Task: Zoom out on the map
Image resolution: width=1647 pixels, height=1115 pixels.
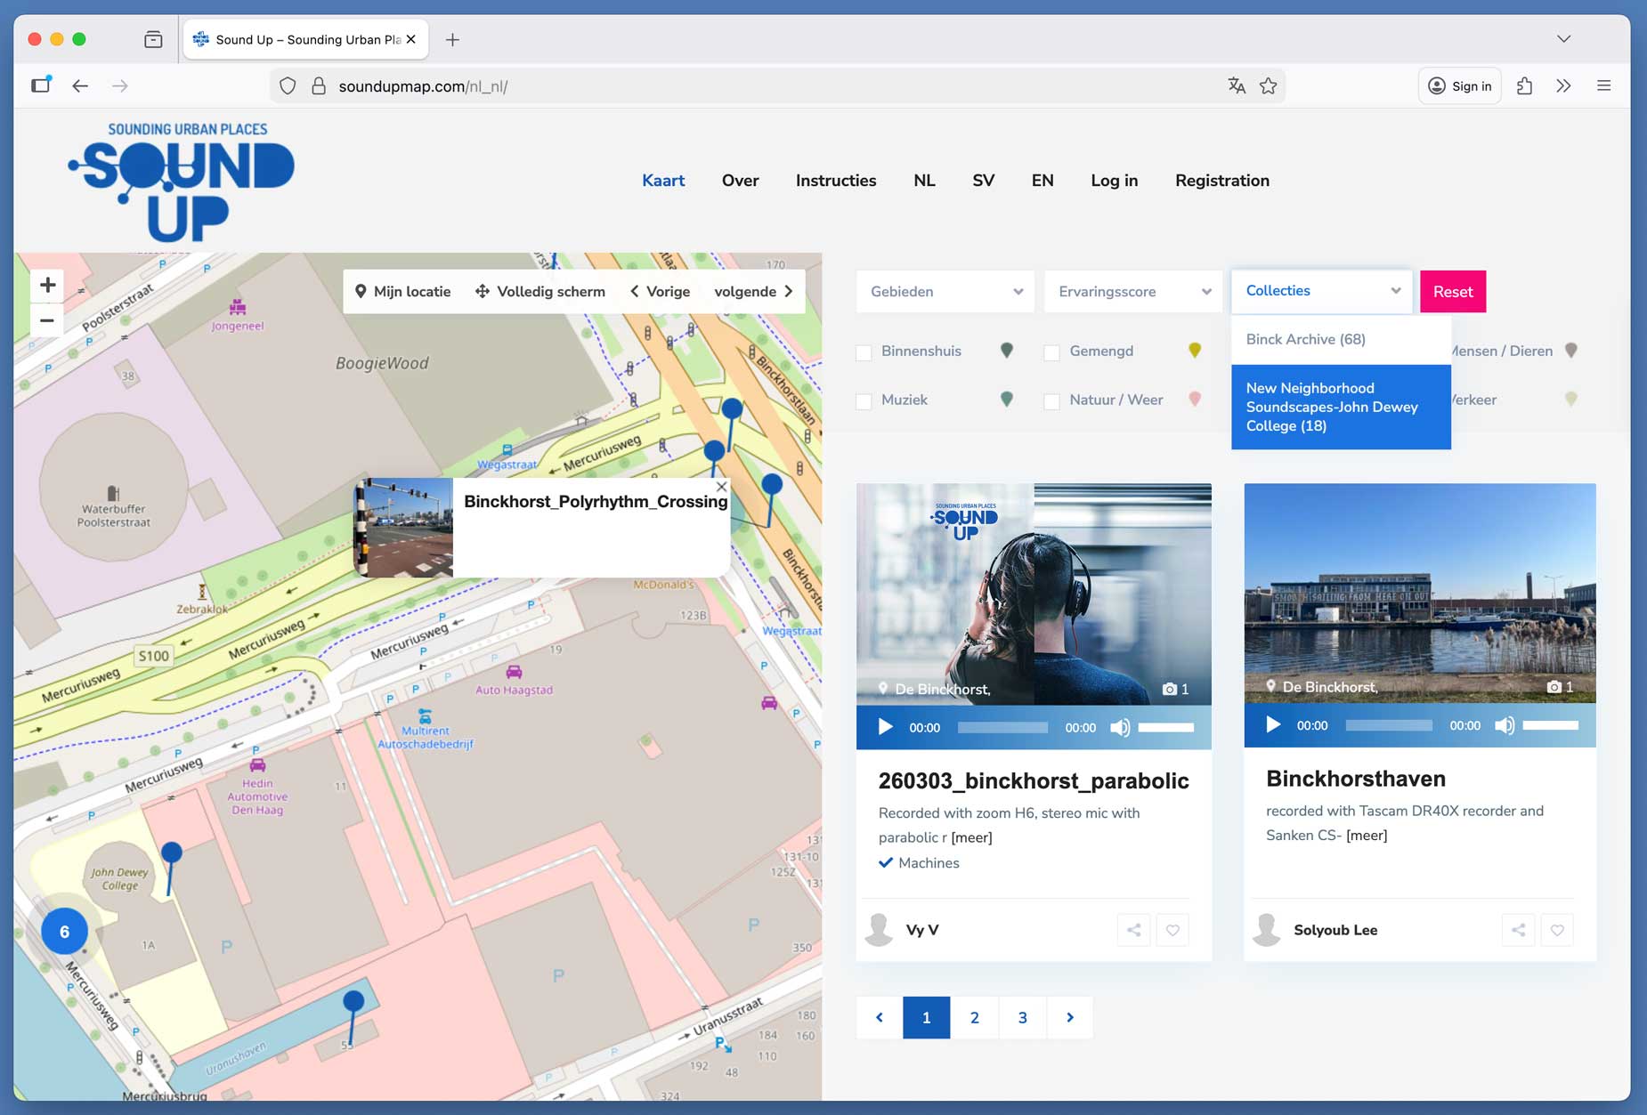Action: (48, 320)
